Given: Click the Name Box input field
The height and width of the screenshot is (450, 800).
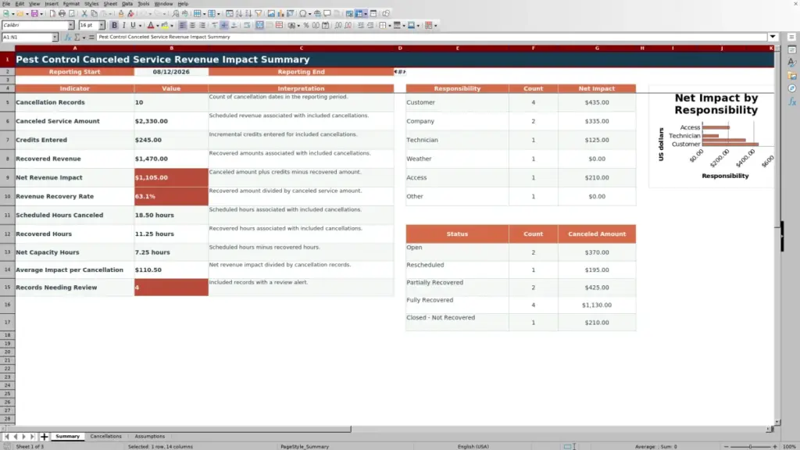Looking at the screenshot, I should [x=27, y=37].
